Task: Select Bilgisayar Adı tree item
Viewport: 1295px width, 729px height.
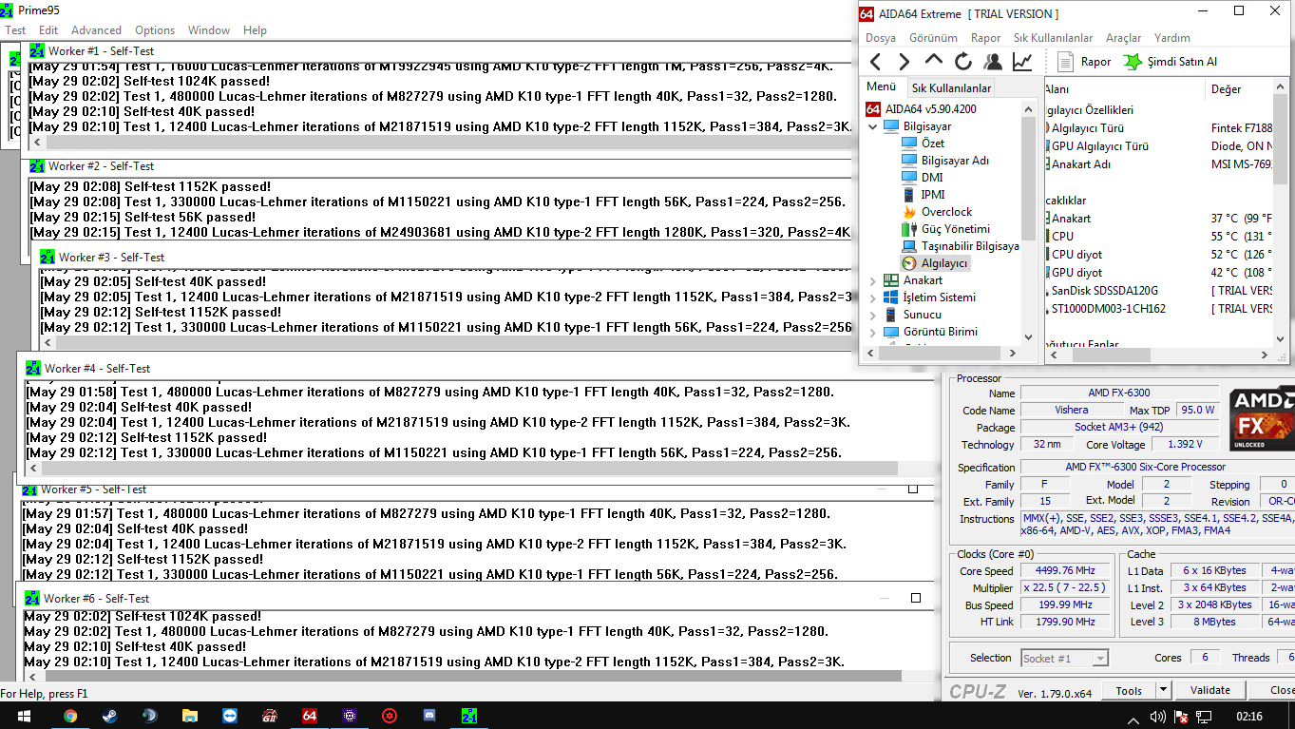Action: (955, 161)
